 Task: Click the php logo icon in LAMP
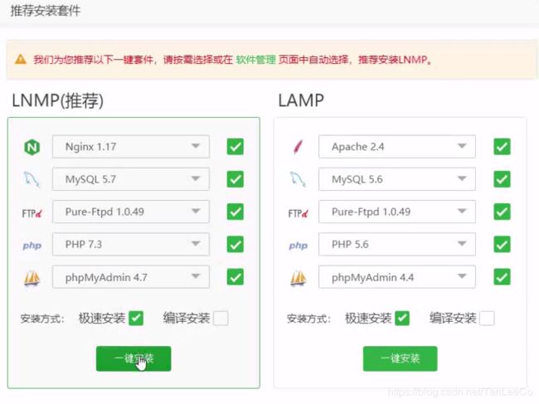pos(298,246)
